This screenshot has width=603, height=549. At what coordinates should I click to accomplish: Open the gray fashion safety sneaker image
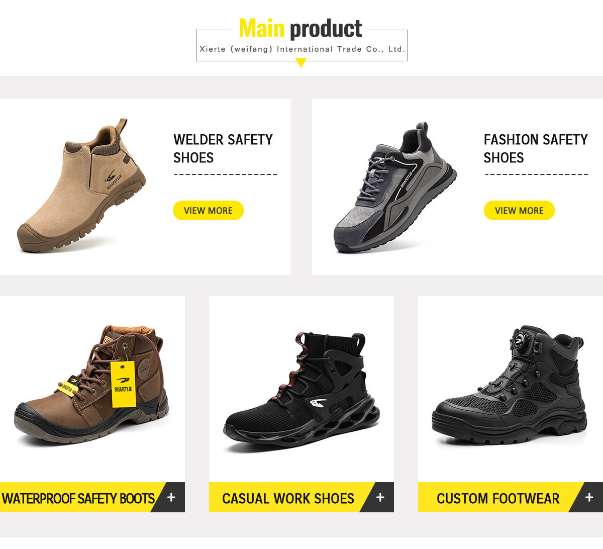(395, 187)
